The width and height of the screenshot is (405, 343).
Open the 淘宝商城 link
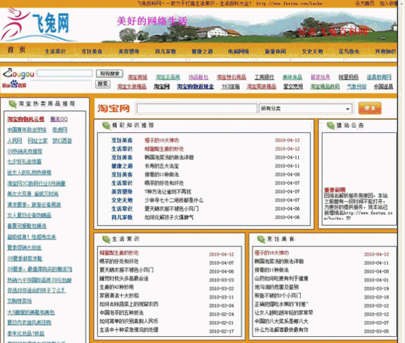pyautogui.click(x=138, y=77)
